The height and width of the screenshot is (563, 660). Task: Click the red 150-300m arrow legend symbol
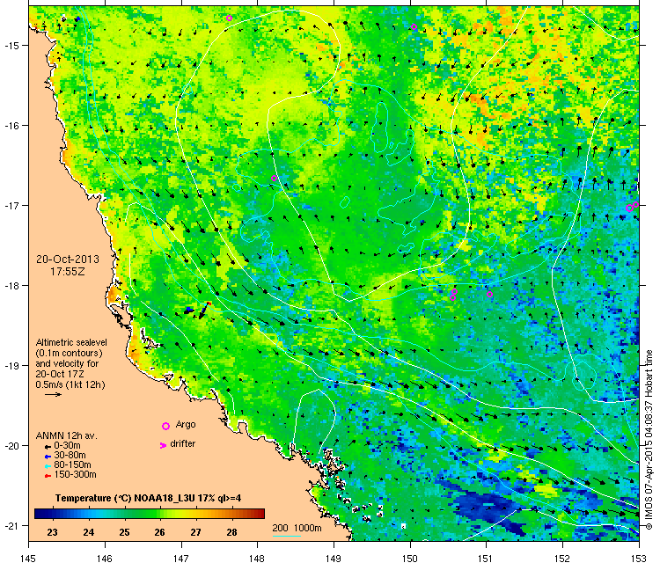(x=48, y=476)
